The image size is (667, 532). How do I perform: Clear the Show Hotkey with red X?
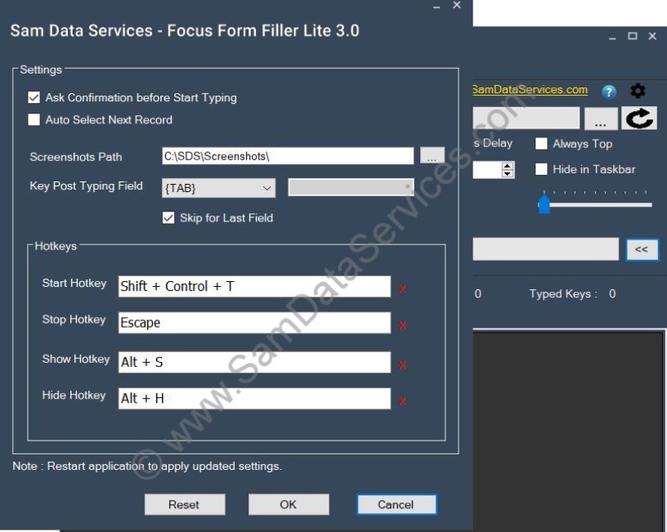402,364
